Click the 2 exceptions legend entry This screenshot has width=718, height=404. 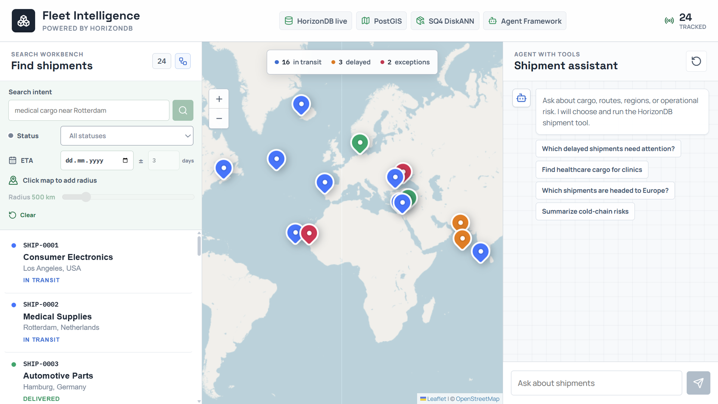point(405,62)
